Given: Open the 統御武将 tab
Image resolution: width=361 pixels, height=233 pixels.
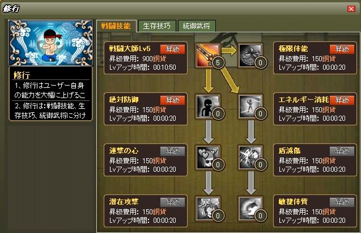Looking at the screenshot, I should [x=197, y=26].
